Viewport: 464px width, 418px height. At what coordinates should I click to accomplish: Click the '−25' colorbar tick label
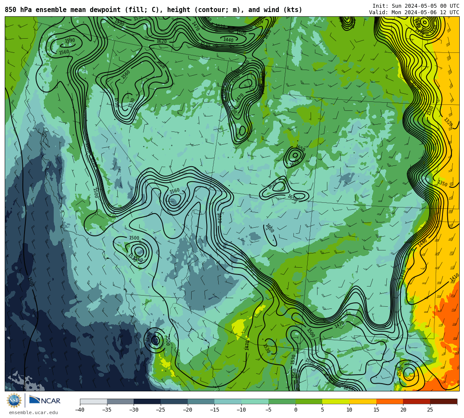[160, 410]
